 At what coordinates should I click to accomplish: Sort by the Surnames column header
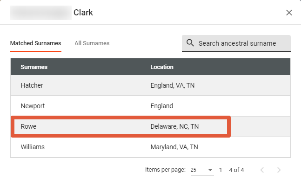[x=34, y=67]
